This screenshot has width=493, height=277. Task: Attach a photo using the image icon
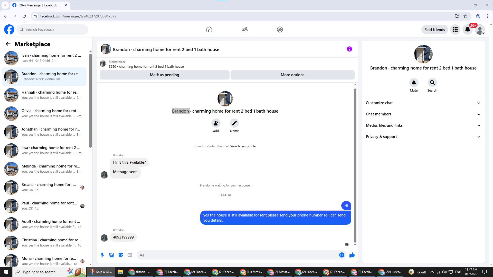coord(111,255)
